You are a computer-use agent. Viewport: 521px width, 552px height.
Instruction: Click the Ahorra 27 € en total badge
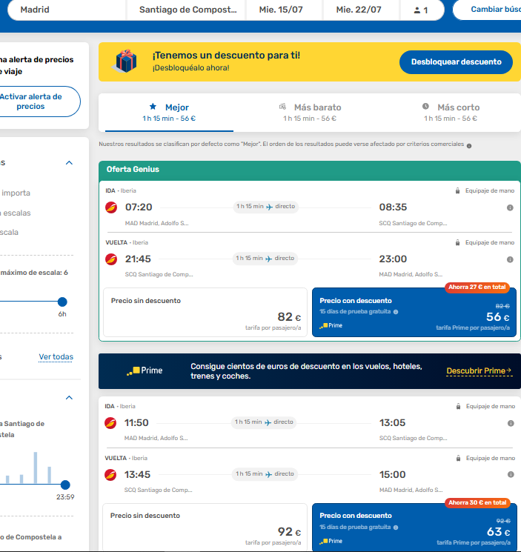477,287
